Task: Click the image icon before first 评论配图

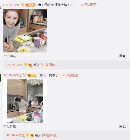Action: tap(81, 5)
